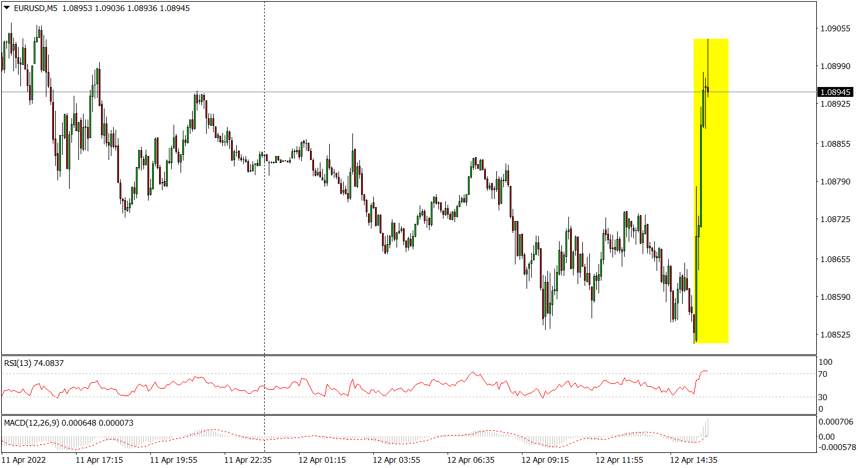
Task: Click the 1.08790 price axis label
Action: pyautogui.click(x=835, y=182)
